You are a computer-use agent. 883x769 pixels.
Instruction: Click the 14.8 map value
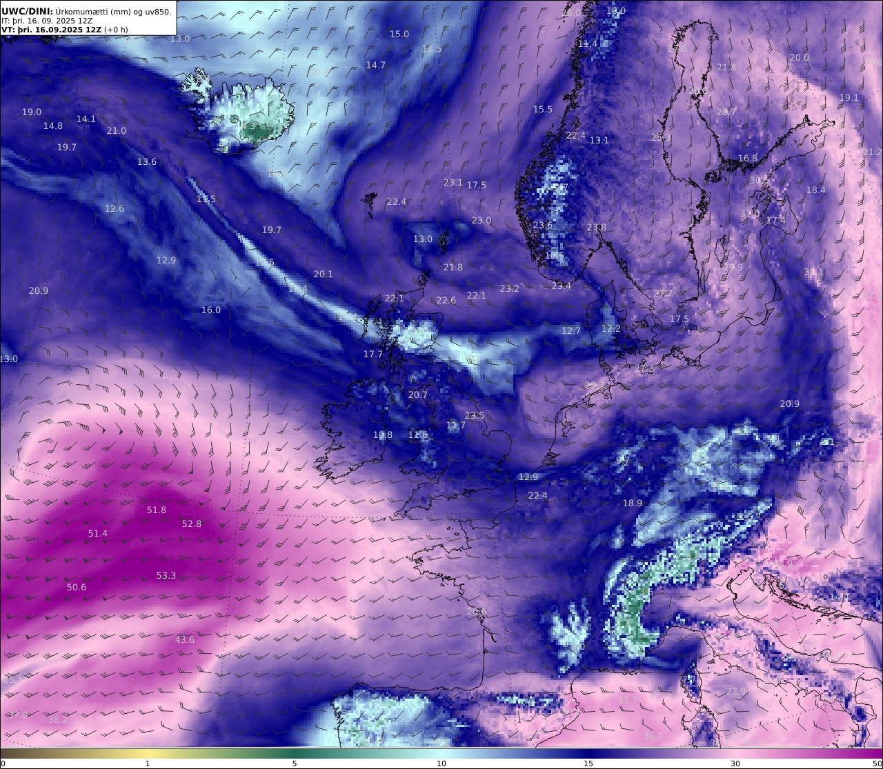pyautogui.click(x=53, y=126)
